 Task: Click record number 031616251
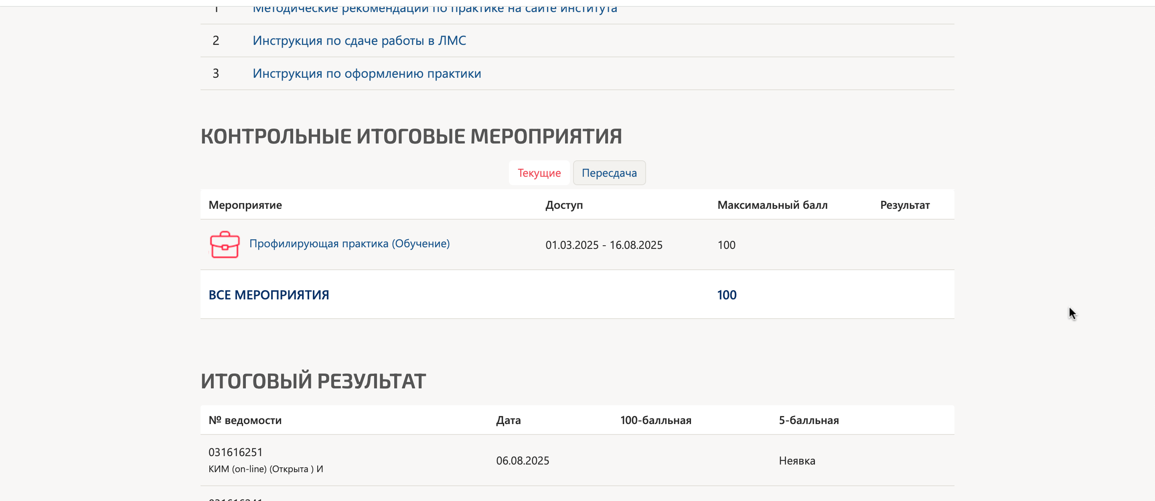pos(235,452)
